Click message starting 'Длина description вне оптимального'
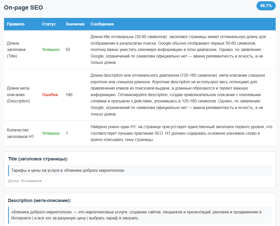Image resolution: width=280 pixels, height=226 pixels. click(x=178, y=95)
